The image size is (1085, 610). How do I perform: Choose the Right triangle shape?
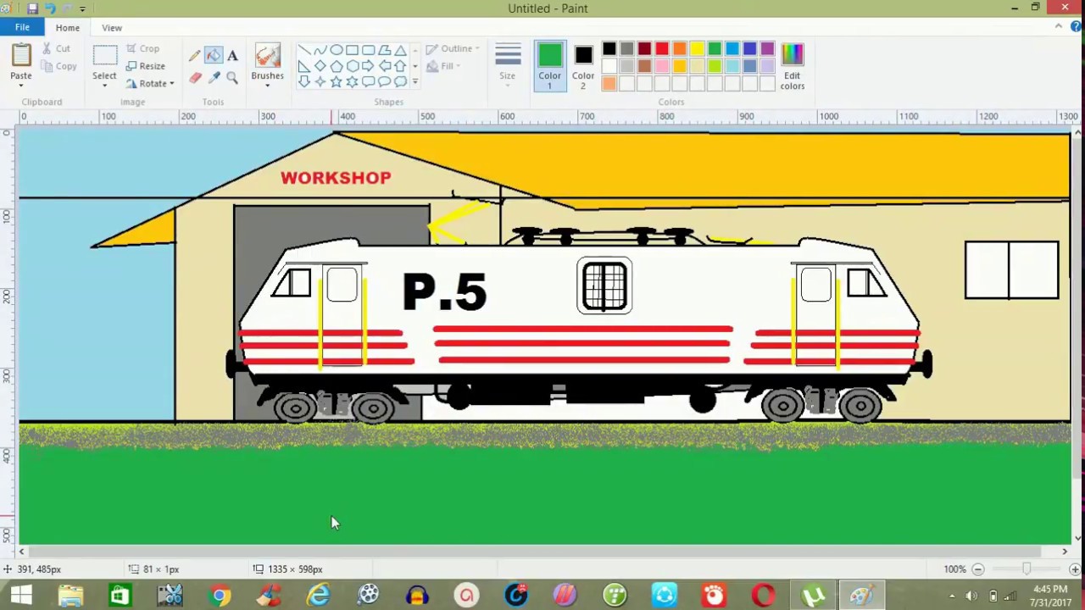pos(304,66)
